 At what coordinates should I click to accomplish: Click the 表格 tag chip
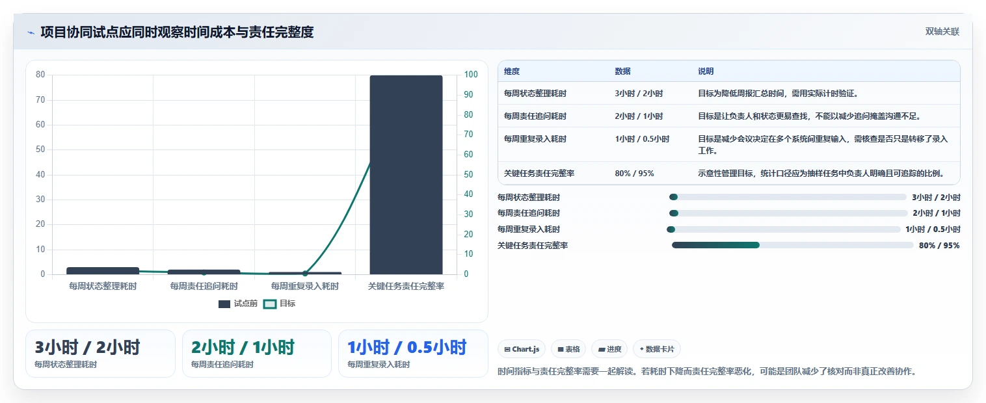coord(568,349)
